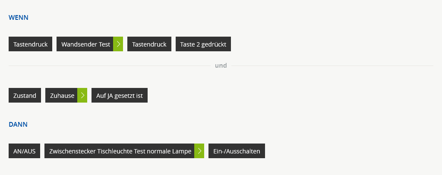
Task: Expand the arrow on the Zwischenstecker Tischleuchte chip
Action: 199,151
